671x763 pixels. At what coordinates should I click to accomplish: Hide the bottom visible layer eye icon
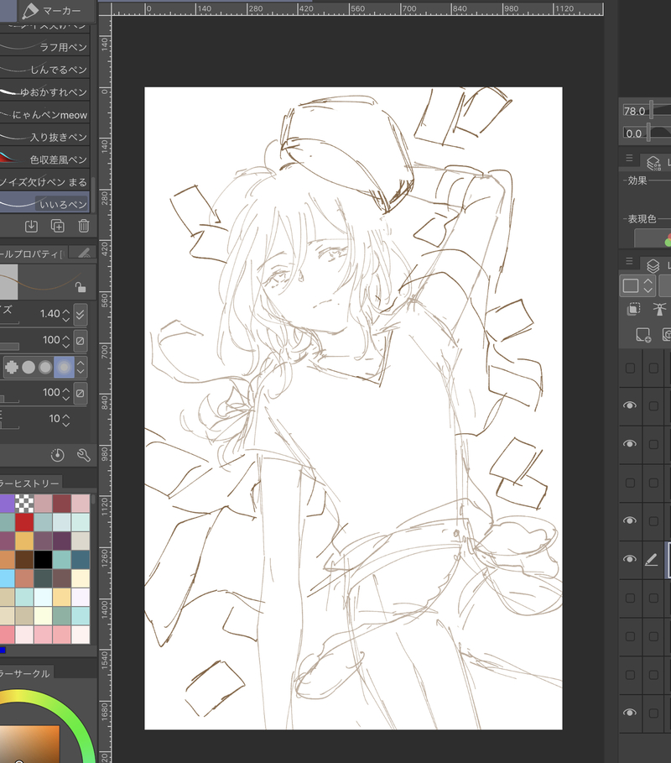tap(630, 713)
